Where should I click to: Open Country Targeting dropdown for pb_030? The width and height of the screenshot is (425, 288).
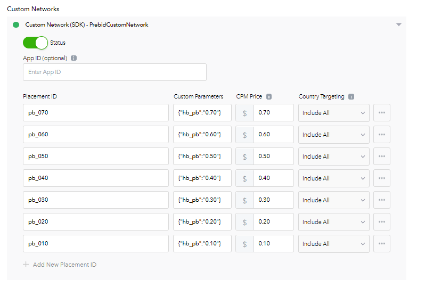coord(333,200)
